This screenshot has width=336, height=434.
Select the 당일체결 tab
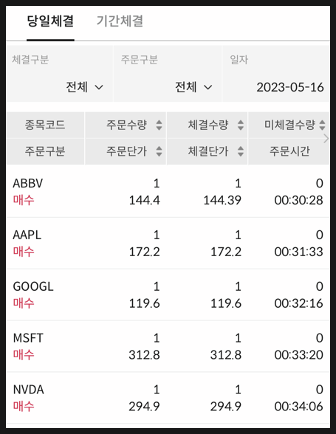(50, 21)
